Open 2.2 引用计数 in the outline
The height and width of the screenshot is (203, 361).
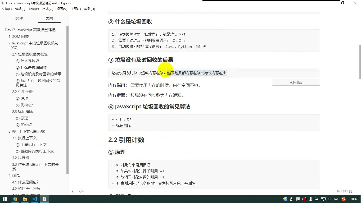(22, 92)
